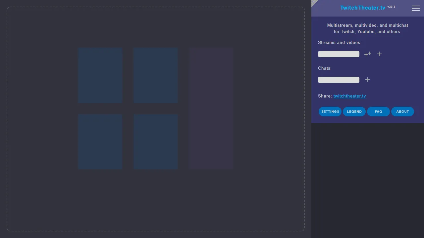Select the bottom-middle stream placeholder tile
Image resolution: width=424 pixels, height=238 pixels.
155,141
